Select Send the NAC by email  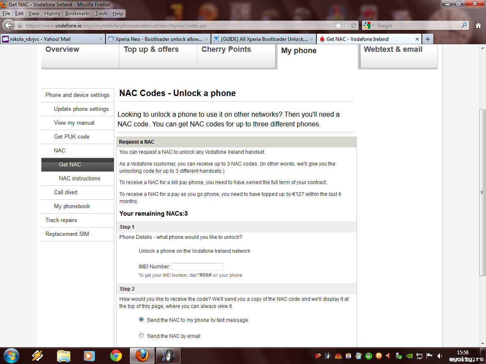point(141,335)
